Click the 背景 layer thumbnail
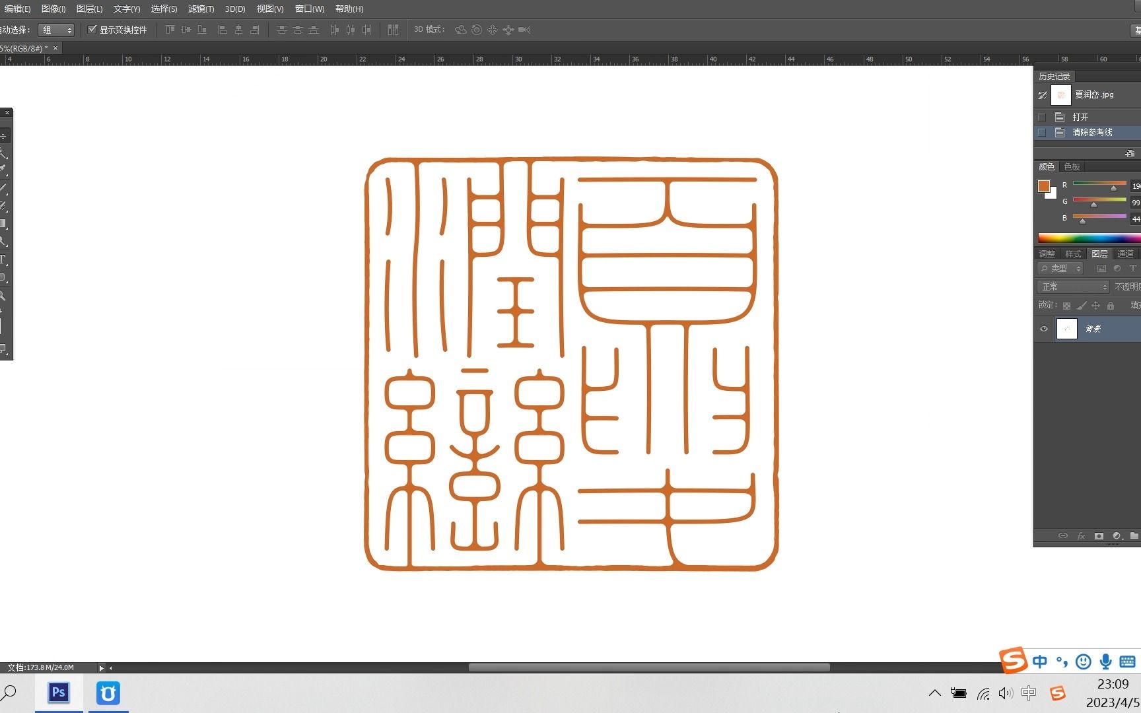The width and height of the screenshot is (1141, 713). (1067, 329)
